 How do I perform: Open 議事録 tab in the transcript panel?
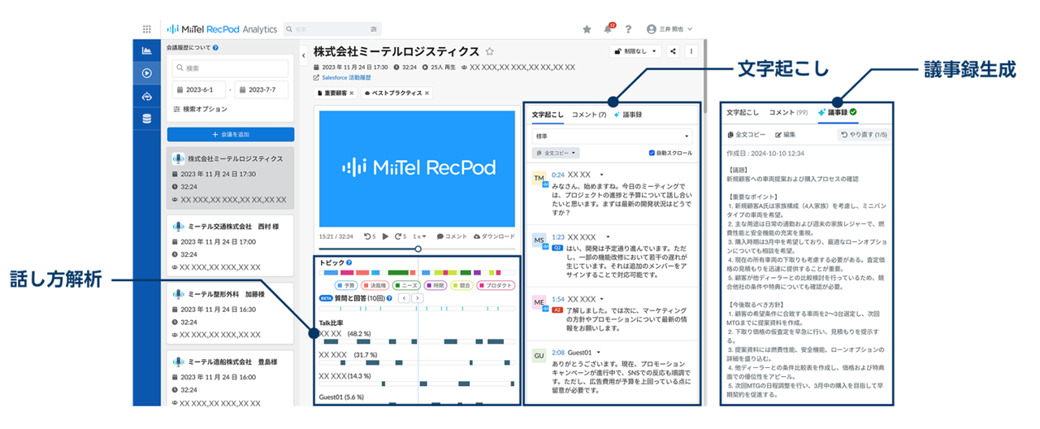pyautogui.click(x=628, y=115)
